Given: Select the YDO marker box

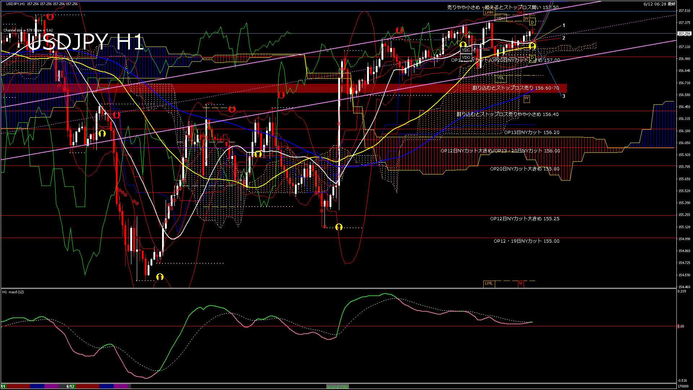Looking at the screenshot, I should (x=466, y=57).
